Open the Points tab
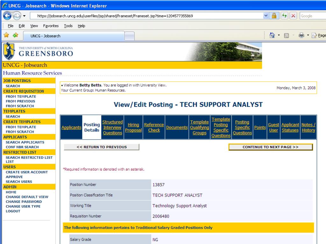326x244 pixels. point(260,127)
